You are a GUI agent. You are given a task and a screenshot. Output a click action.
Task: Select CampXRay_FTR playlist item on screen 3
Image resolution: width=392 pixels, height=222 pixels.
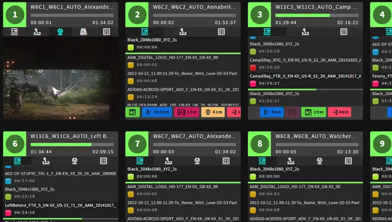(305, 76)
